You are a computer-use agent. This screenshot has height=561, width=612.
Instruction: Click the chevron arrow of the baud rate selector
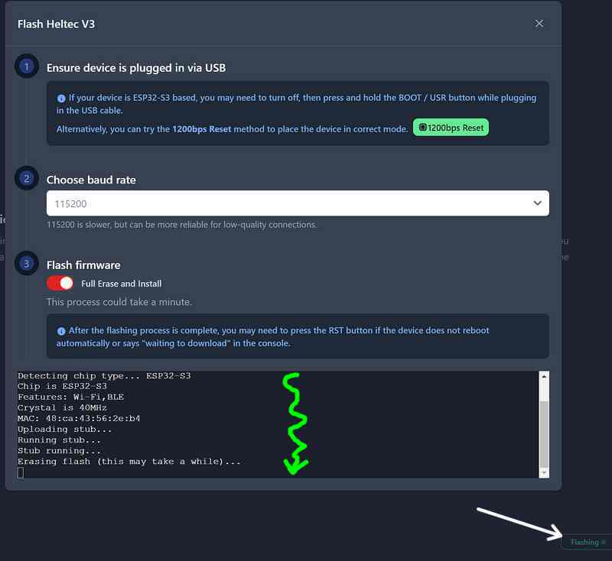pos(538,203)
